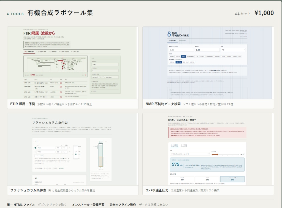Click the ダブルクリックで動く footer text

(x=52, y=205)
